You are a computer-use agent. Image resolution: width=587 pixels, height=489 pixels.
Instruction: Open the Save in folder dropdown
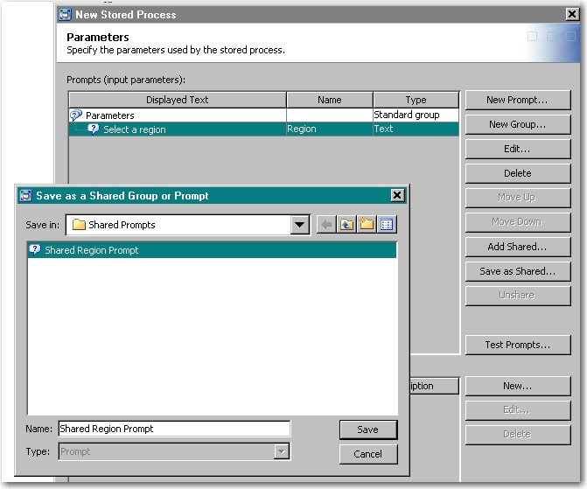click(300, 225)
